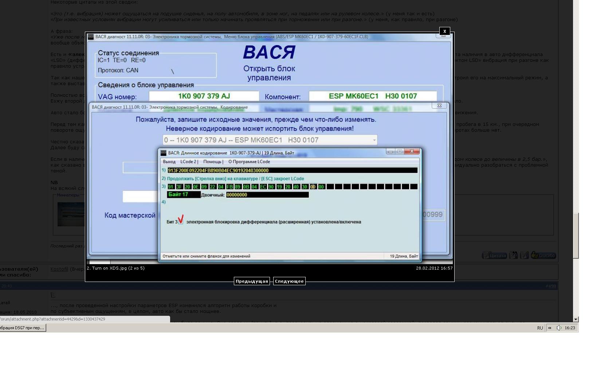Image resolution: width=612 pixels, height=382 pixels.
Task: Open volume control speaker icon
Action: pyautogui.click(x=559, y=328)
